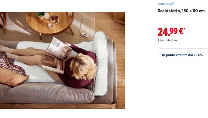Click the asterisk footnote beside the price

[184, 28]
